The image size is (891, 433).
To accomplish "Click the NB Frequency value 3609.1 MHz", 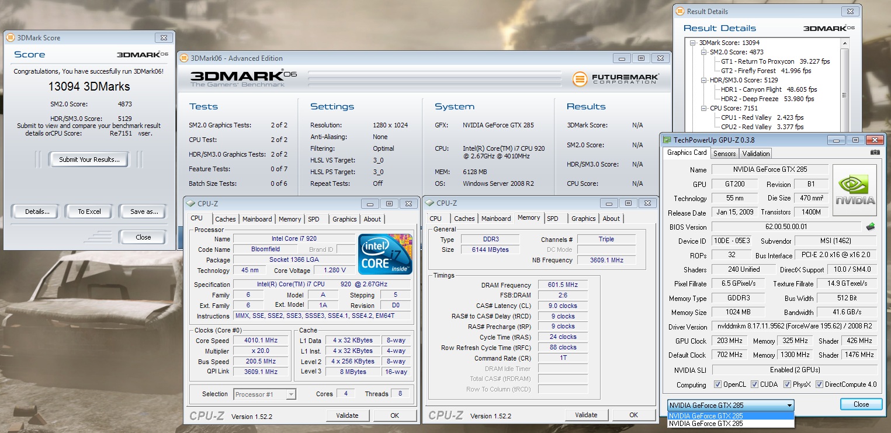I will click(606, 260).
